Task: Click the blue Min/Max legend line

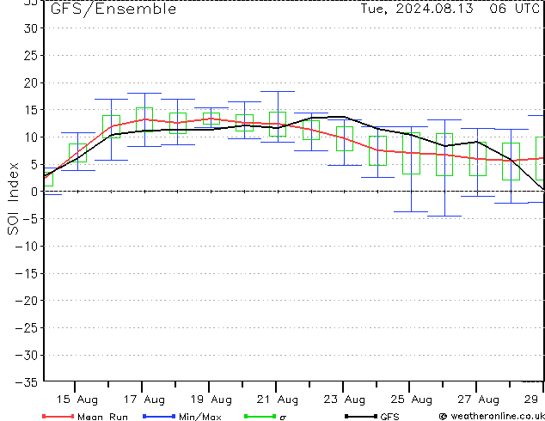Action: (x=159, y=416)
